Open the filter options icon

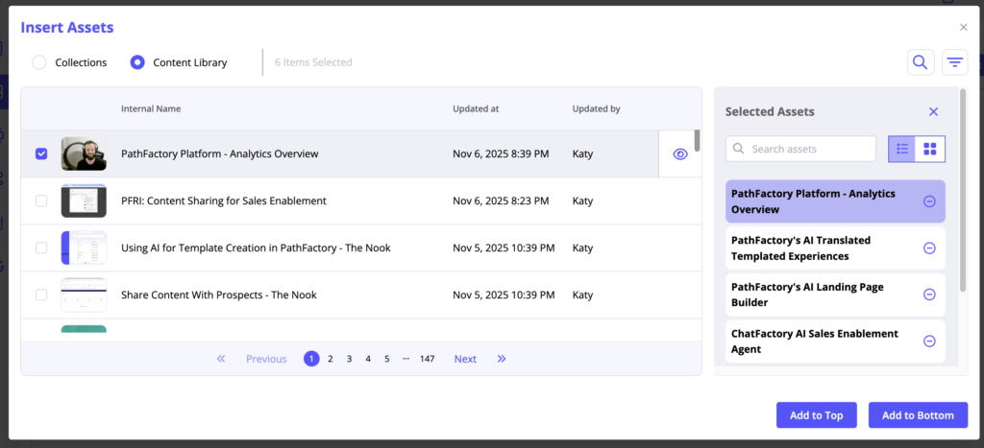(954, 62)
